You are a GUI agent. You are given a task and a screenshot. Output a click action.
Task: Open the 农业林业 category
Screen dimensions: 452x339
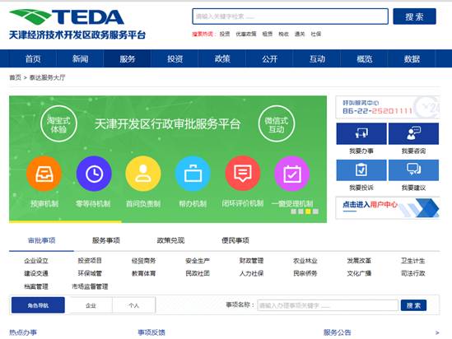click(x=305, y=261)
